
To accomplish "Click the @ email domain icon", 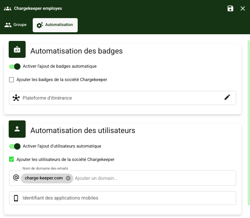I will 16,178.
